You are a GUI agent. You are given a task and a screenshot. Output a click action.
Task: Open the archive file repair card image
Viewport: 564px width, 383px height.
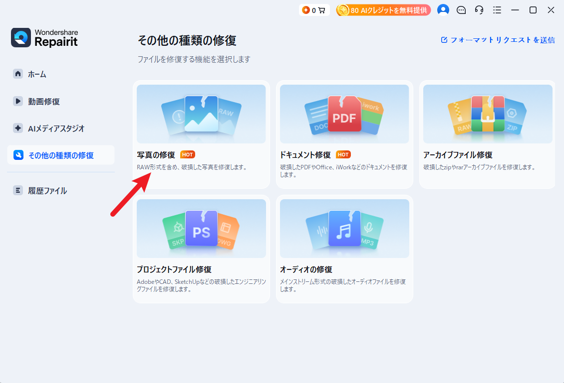(488, 114)
